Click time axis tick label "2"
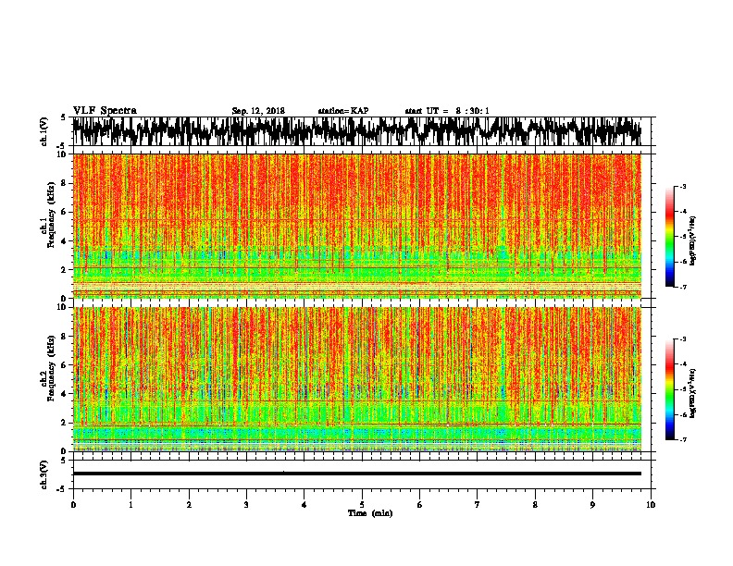Screen dimensions: 733x566 [x=189, y=505]
